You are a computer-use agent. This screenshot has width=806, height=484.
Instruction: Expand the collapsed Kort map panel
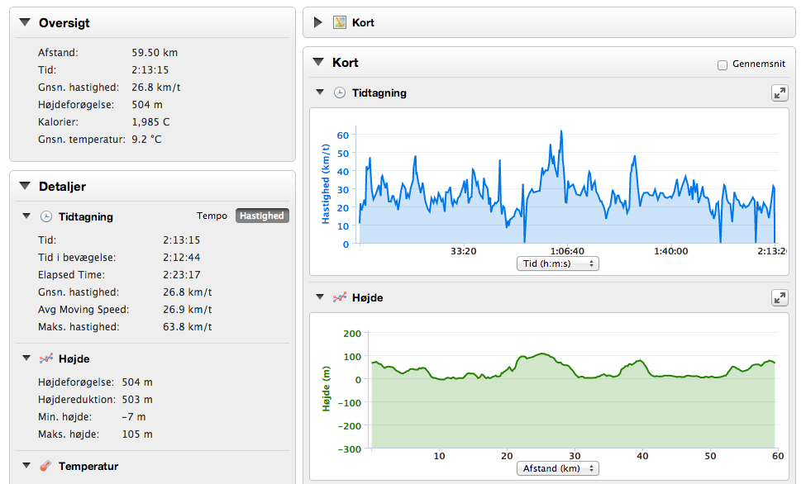click(x=317, y=22)
